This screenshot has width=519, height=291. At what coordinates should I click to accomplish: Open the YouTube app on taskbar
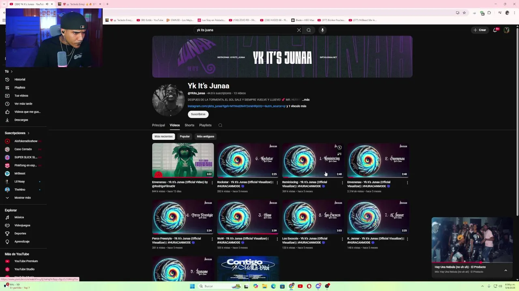pos(300,286)
